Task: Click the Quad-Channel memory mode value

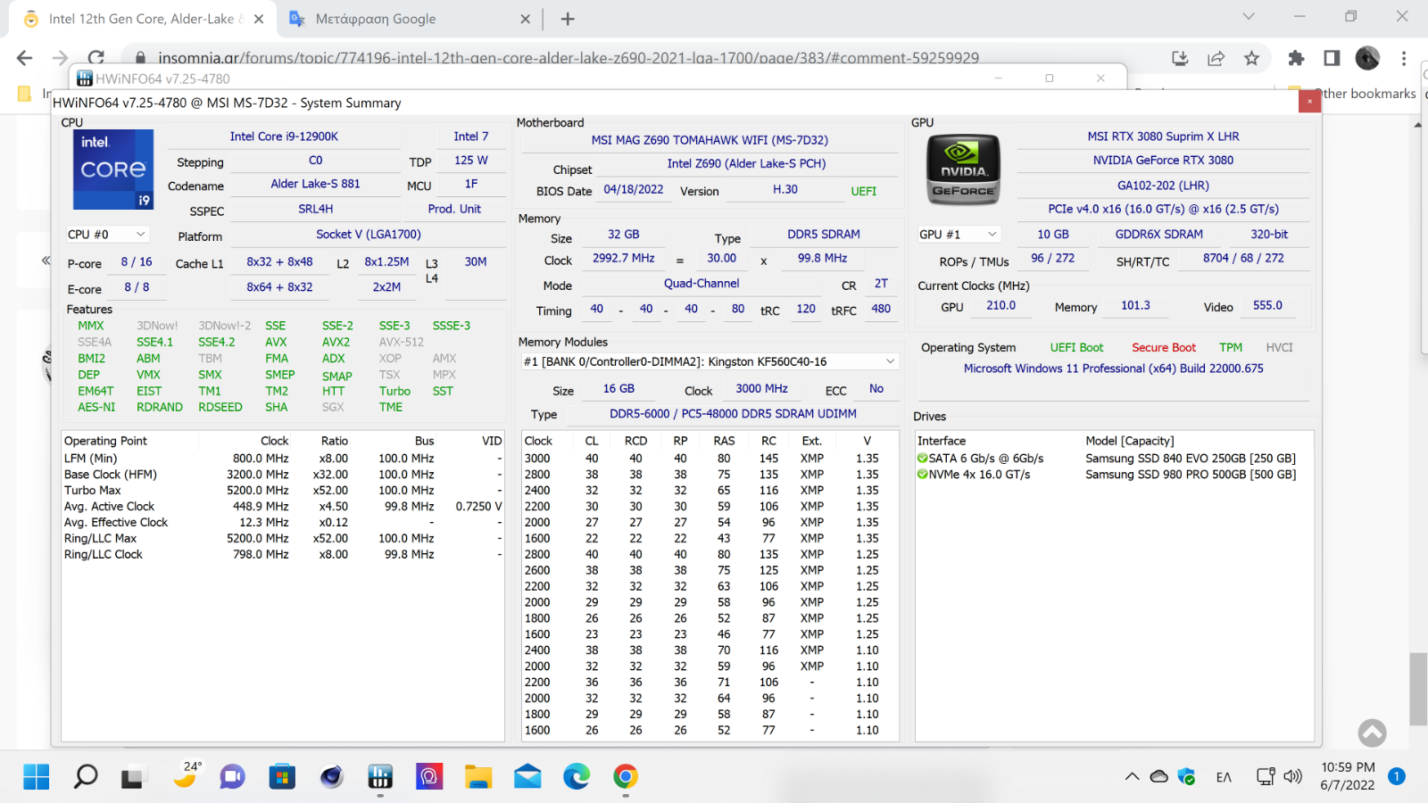Action: click(702, 284)
